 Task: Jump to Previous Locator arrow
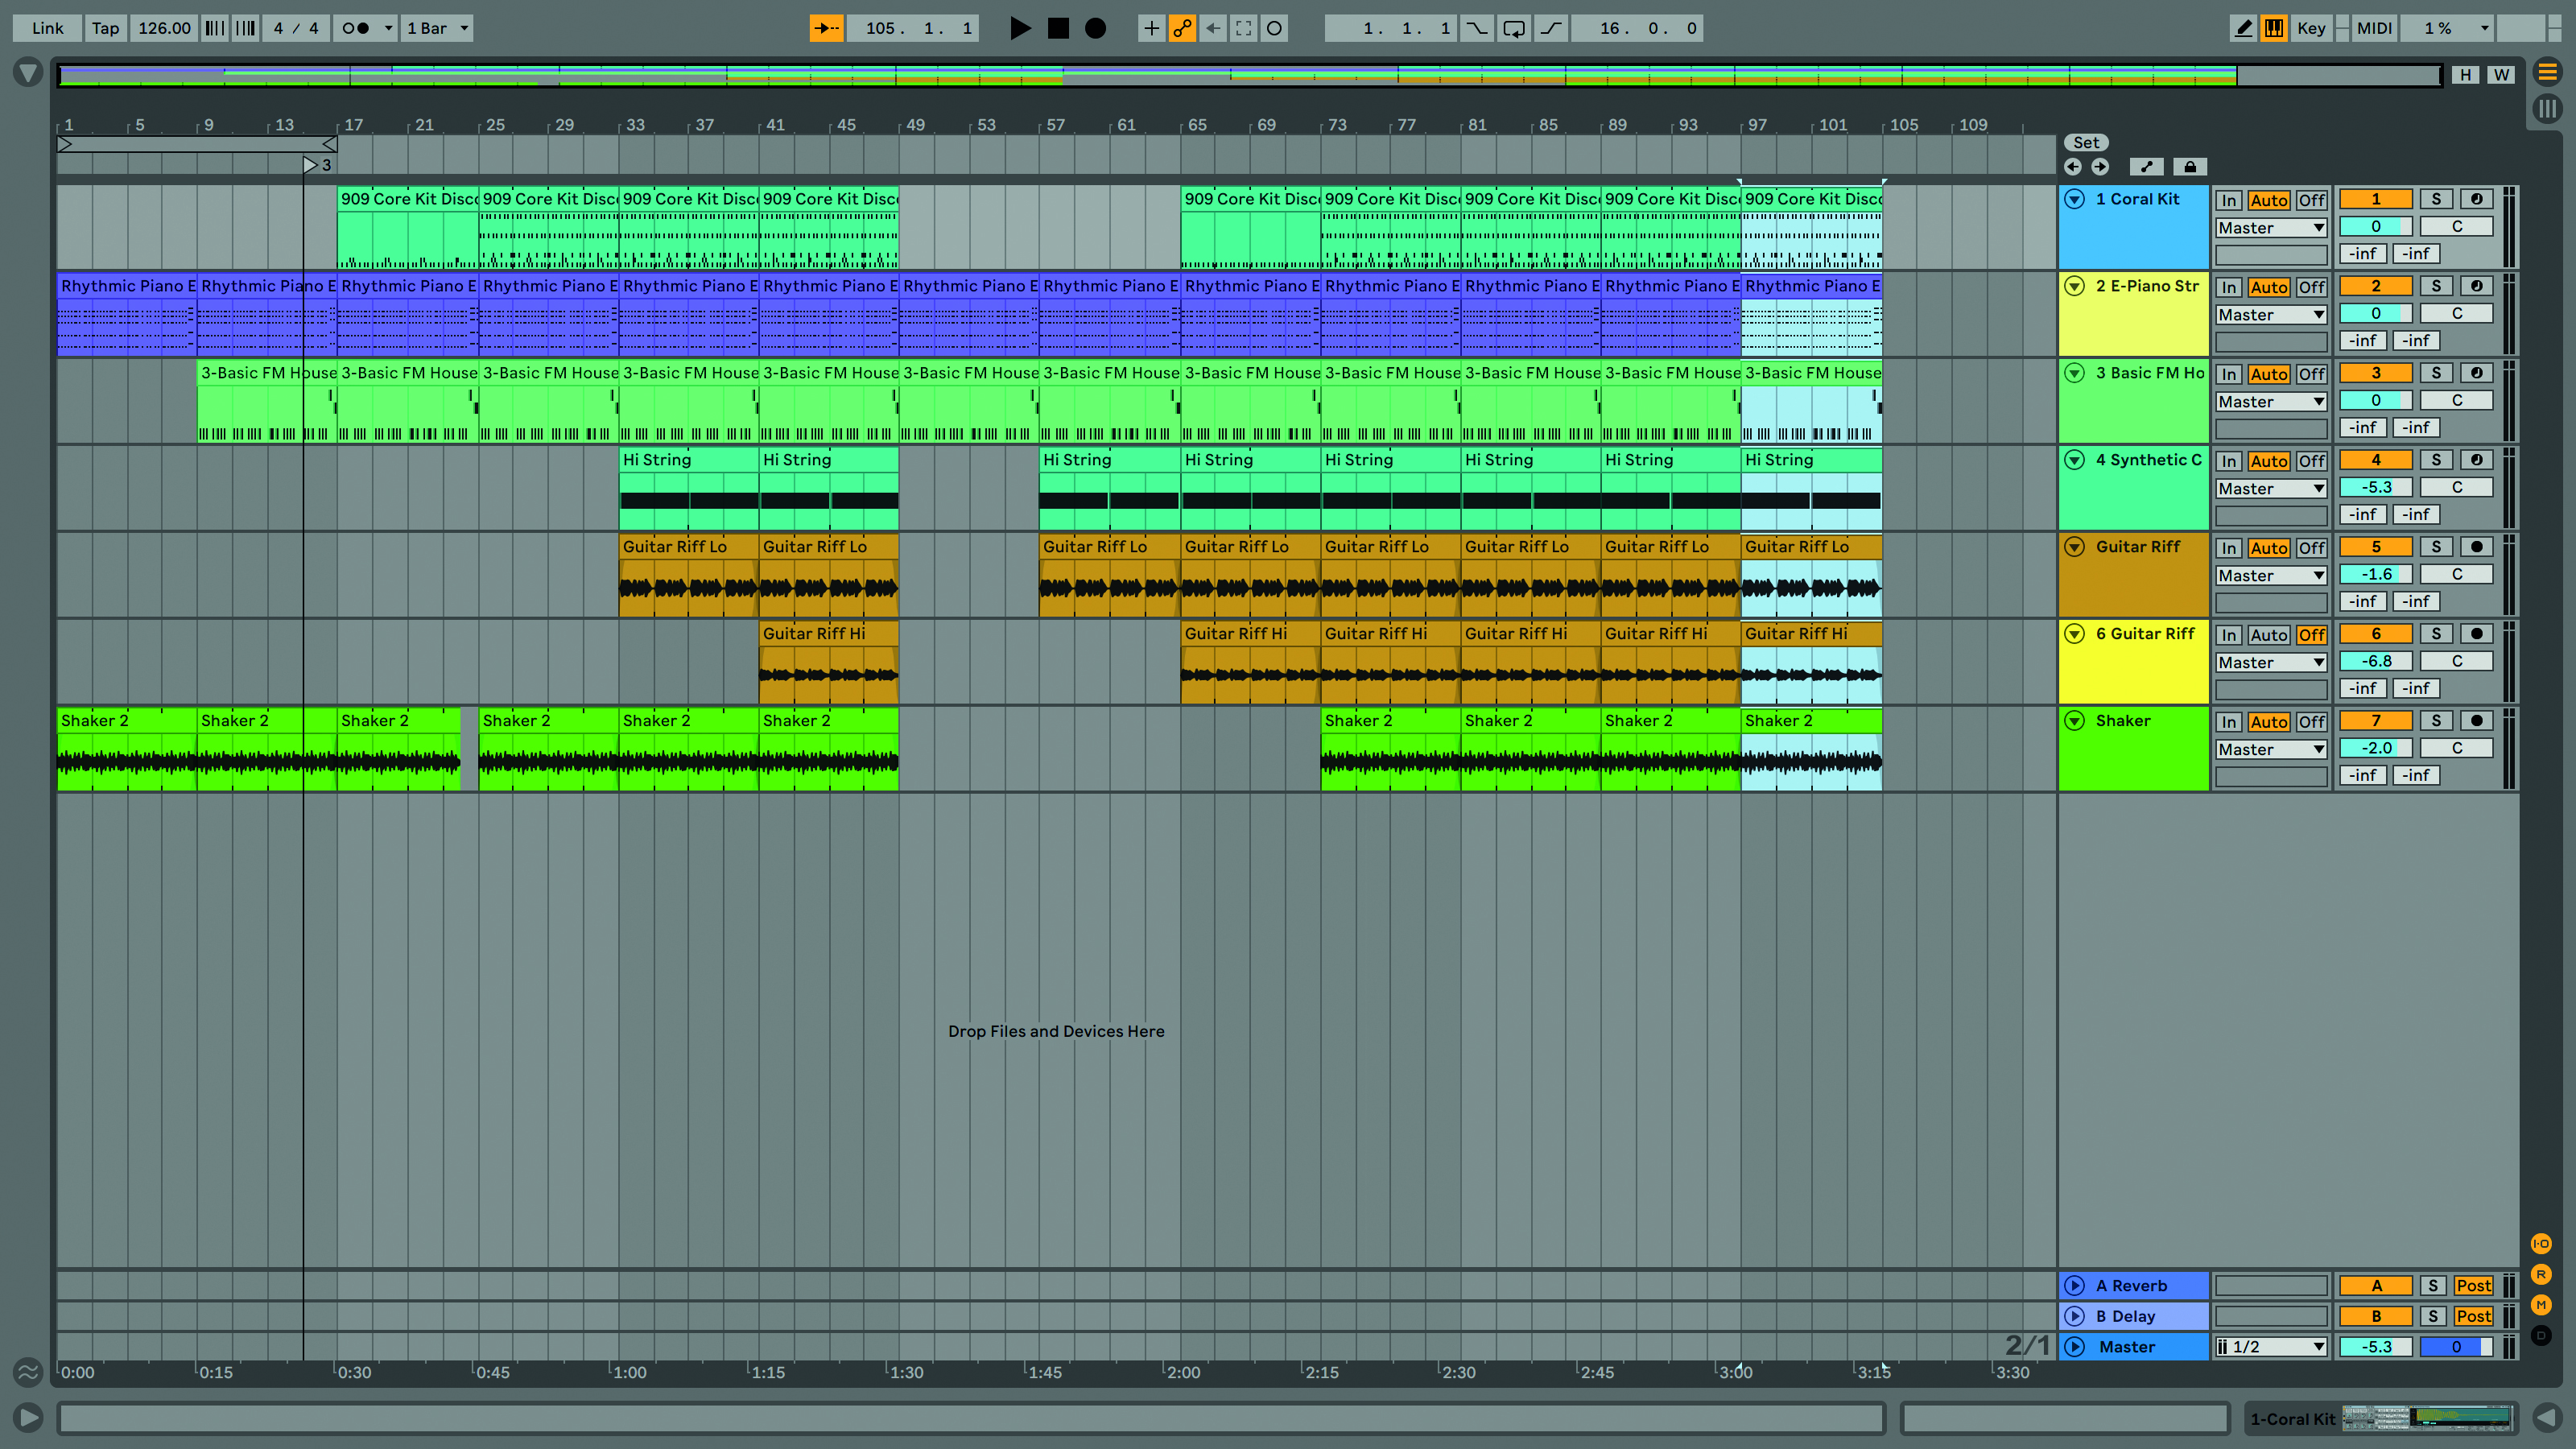point(2073,167)
